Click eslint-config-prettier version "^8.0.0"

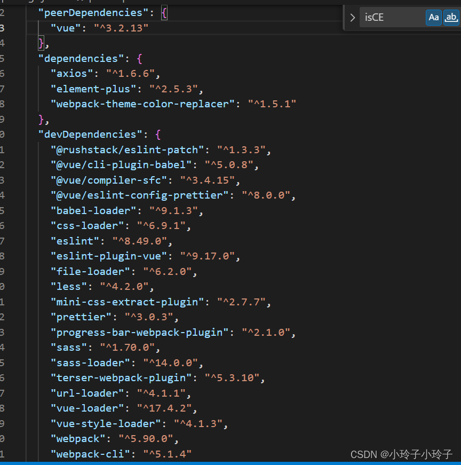(266, 195)
